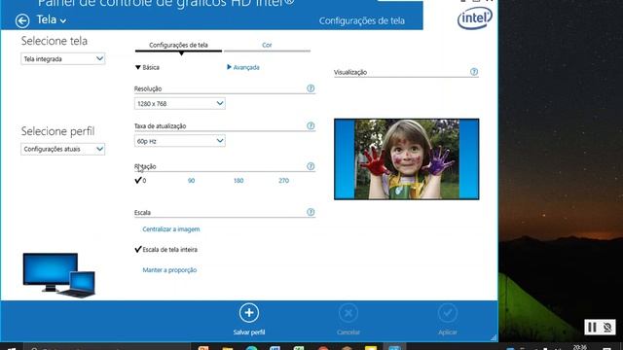Select rotation 0 degrees
The image size is (623, 350).
click(x=140, y=181)
